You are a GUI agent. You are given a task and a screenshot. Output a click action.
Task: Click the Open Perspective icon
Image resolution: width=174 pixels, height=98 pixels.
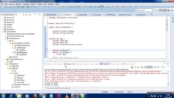(x=156, y=10)
